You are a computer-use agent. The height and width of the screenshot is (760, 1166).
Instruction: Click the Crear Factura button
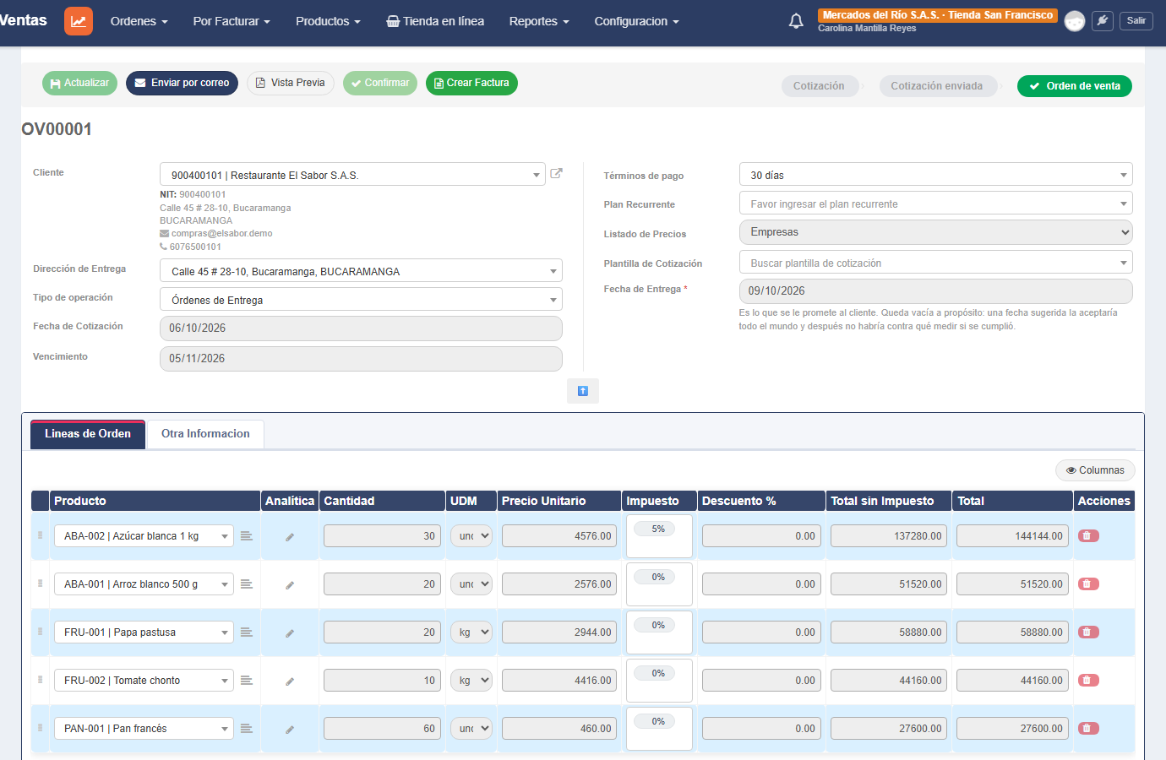(471, 83)
